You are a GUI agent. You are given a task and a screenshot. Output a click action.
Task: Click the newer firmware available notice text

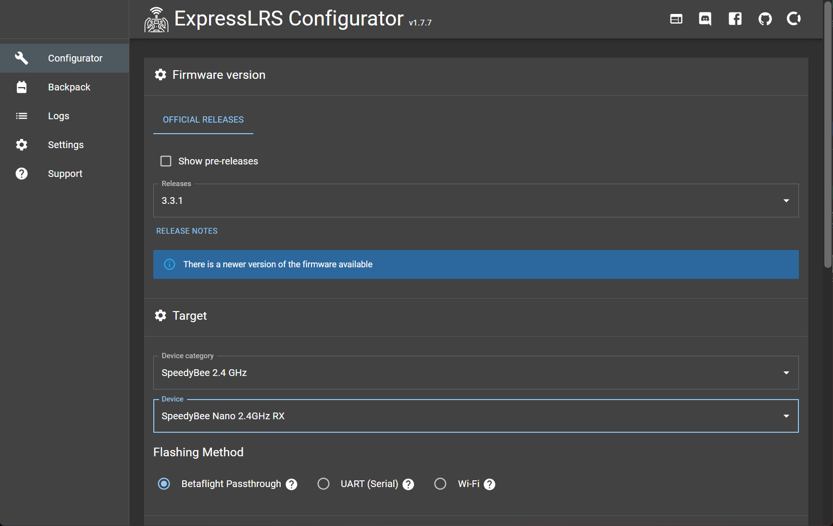click(278, 264)
